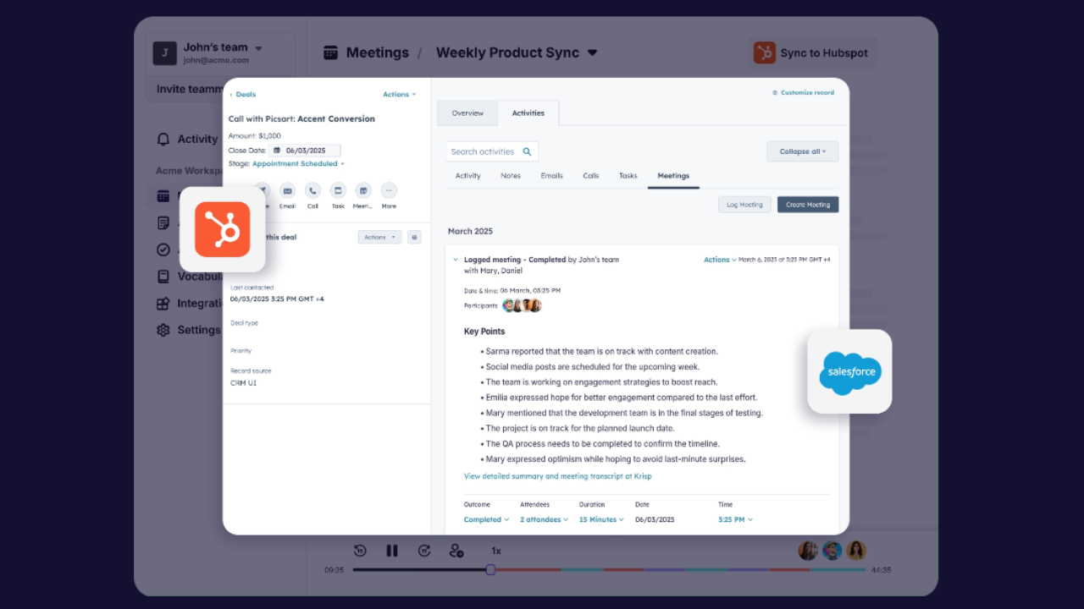This screenshot has width=1084, height=609.
Task: Click the playback progress slider handle
Action: tap(490, 570)
